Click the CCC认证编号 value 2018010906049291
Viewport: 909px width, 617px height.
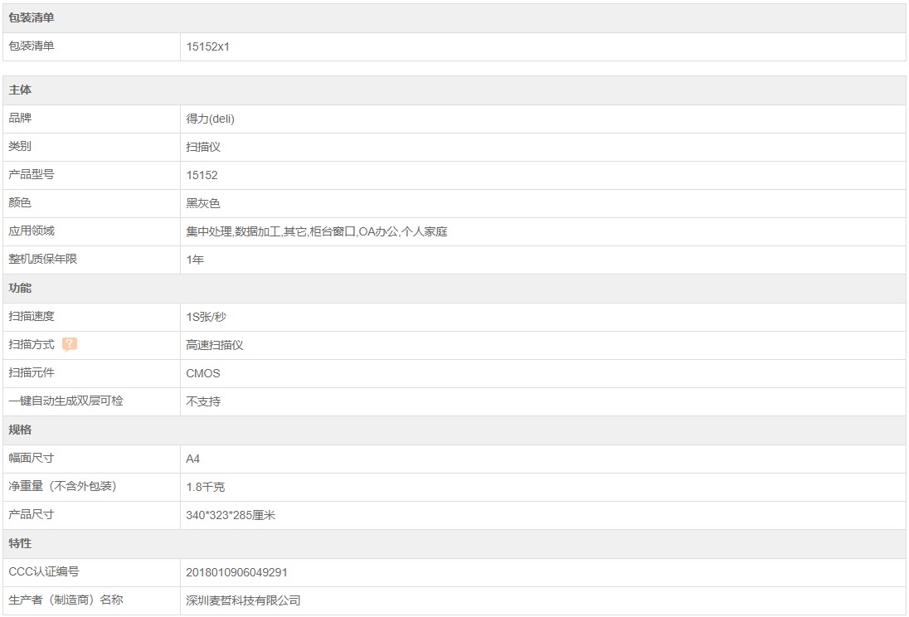coord(237,572)
